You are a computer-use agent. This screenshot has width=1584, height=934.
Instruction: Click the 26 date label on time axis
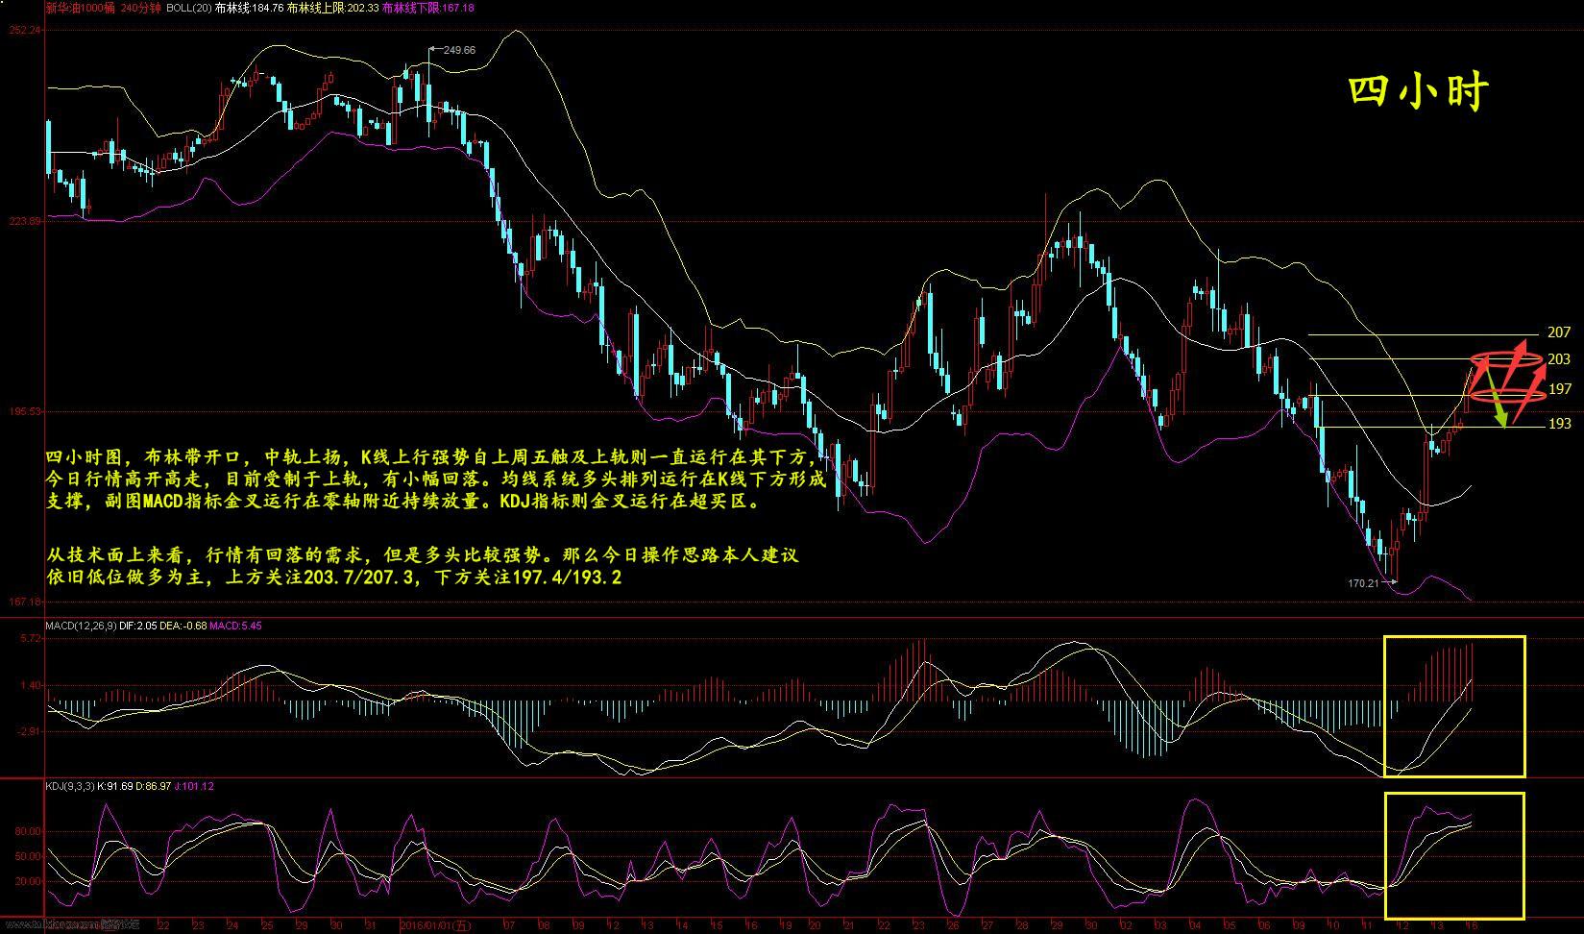pos(954,925)
